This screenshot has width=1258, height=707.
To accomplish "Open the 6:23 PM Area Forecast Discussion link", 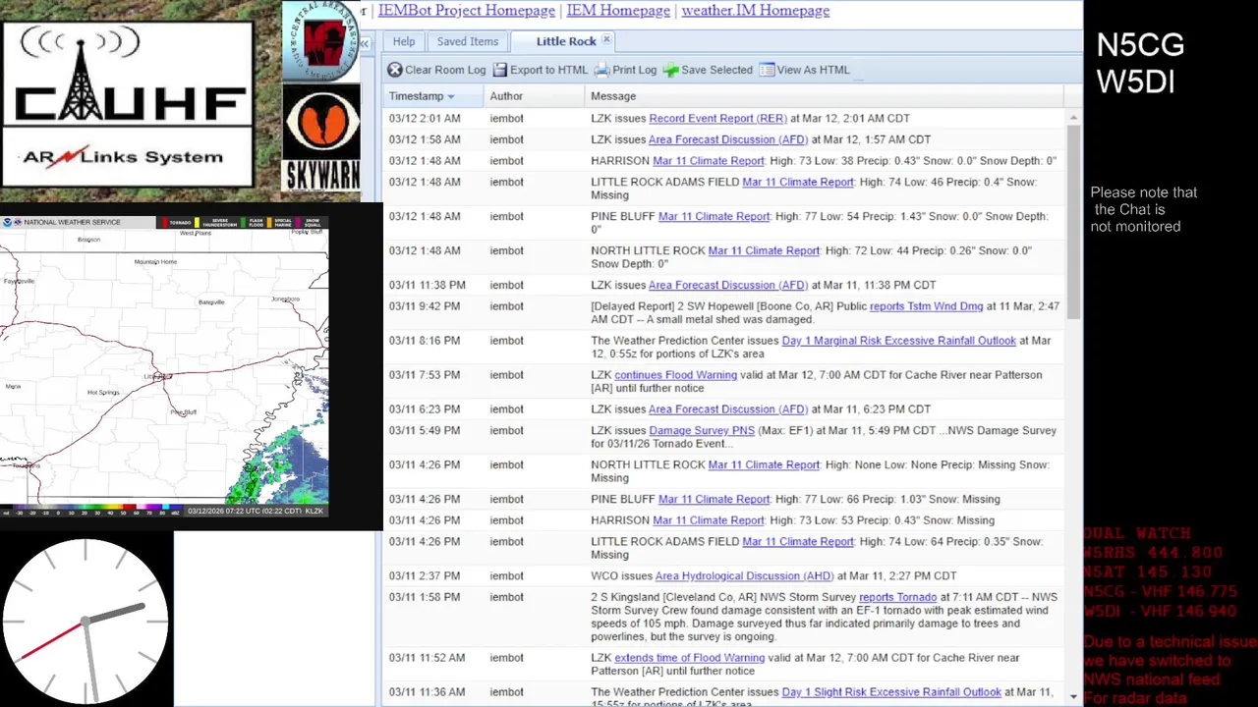I will pyautogui.click(x=728, y=409).
